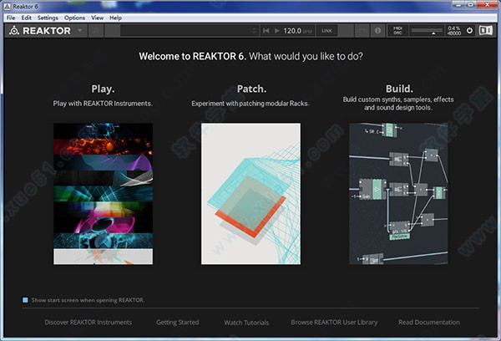
Task: Click the 'Play.' heading
Action: [103, 89]
